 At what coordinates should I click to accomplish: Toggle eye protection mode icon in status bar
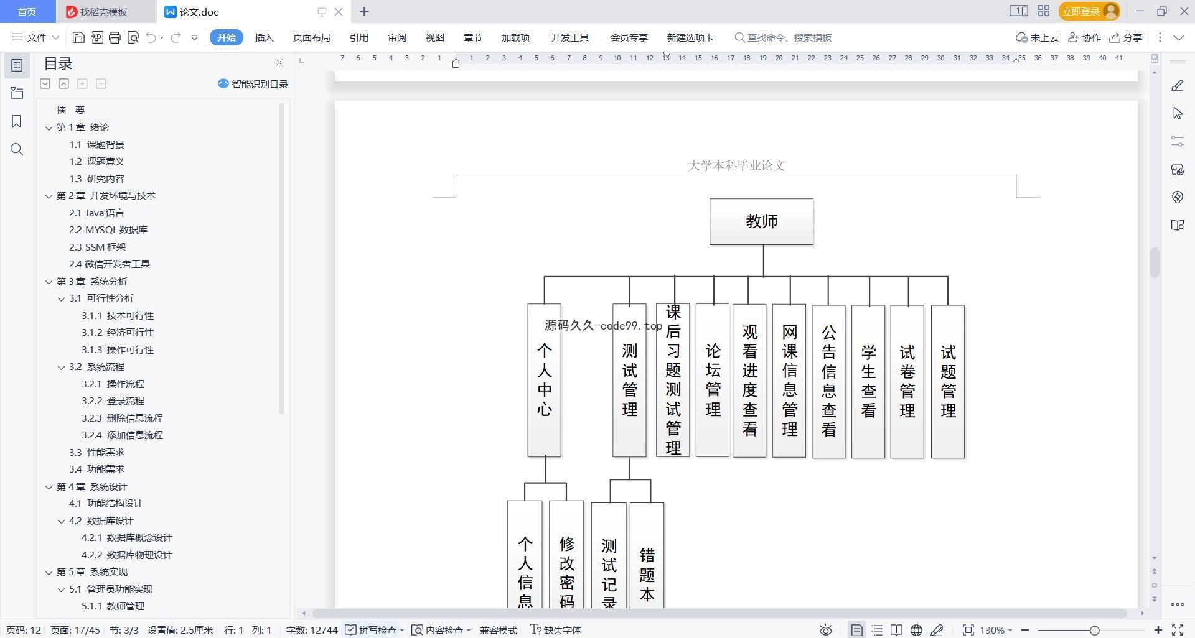pos(826,630)
